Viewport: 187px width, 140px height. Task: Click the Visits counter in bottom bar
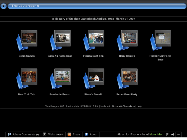[53, 135]
